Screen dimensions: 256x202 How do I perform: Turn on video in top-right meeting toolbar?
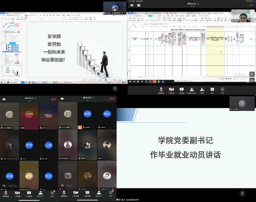point(171,89)
